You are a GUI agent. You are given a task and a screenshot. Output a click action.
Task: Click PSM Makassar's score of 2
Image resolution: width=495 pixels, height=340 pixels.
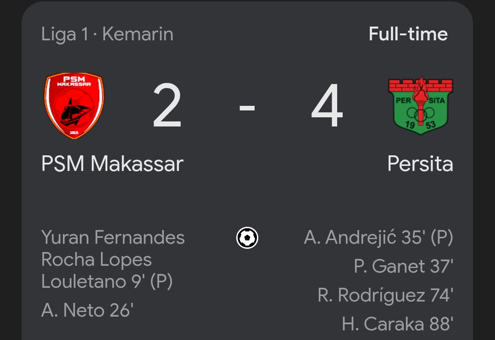tap(167, 106)
